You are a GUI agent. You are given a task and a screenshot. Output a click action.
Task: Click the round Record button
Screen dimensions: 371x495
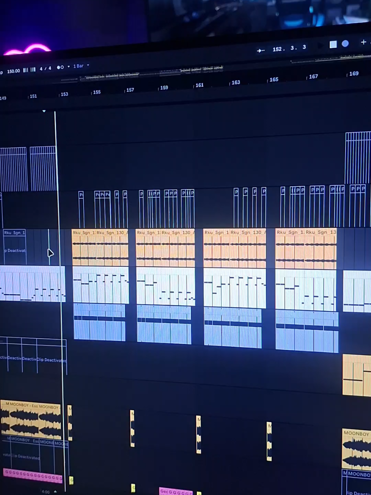coord(345,44)
